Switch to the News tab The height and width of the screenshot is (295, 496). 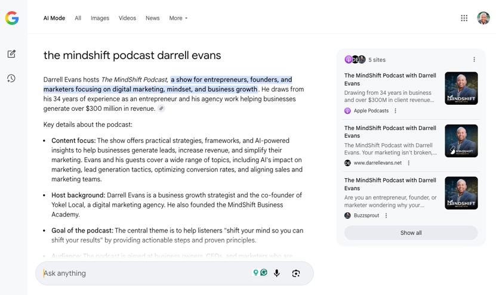(x=152, y=18)
